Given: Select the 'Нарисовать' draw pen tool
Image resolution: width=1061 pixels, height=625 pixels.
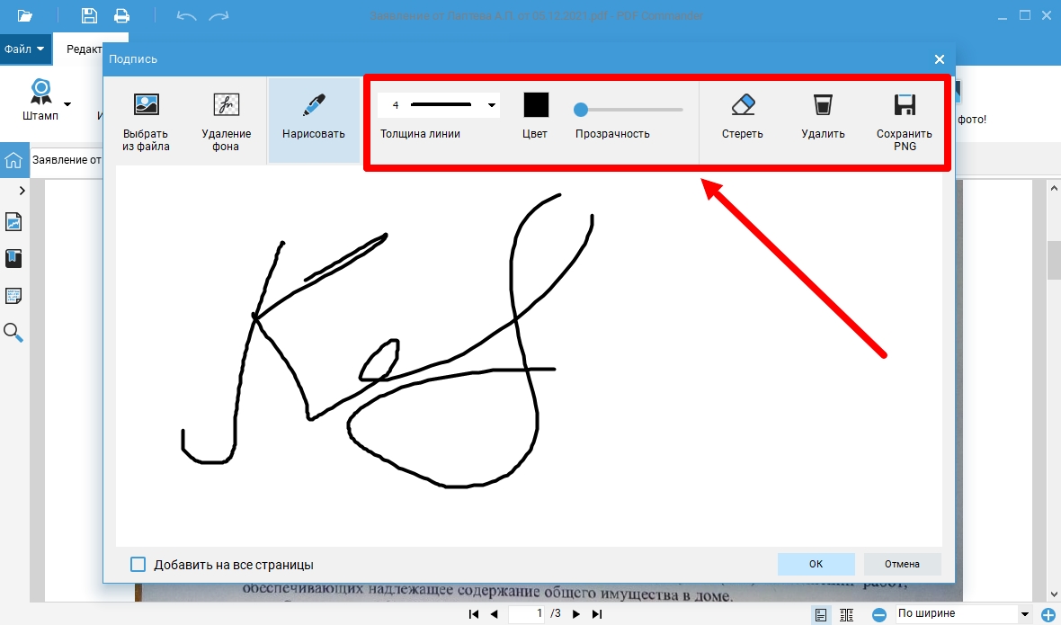Looking at the screenshot, I should [x=313, y=105].
